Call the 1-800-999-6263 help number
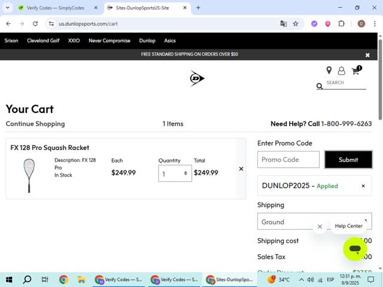The width and height of the screenshot is (383, 287). click(346, 124)
